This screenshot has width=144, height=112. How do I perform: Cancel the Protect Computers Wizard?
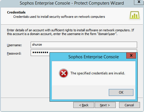pos(129,105)
